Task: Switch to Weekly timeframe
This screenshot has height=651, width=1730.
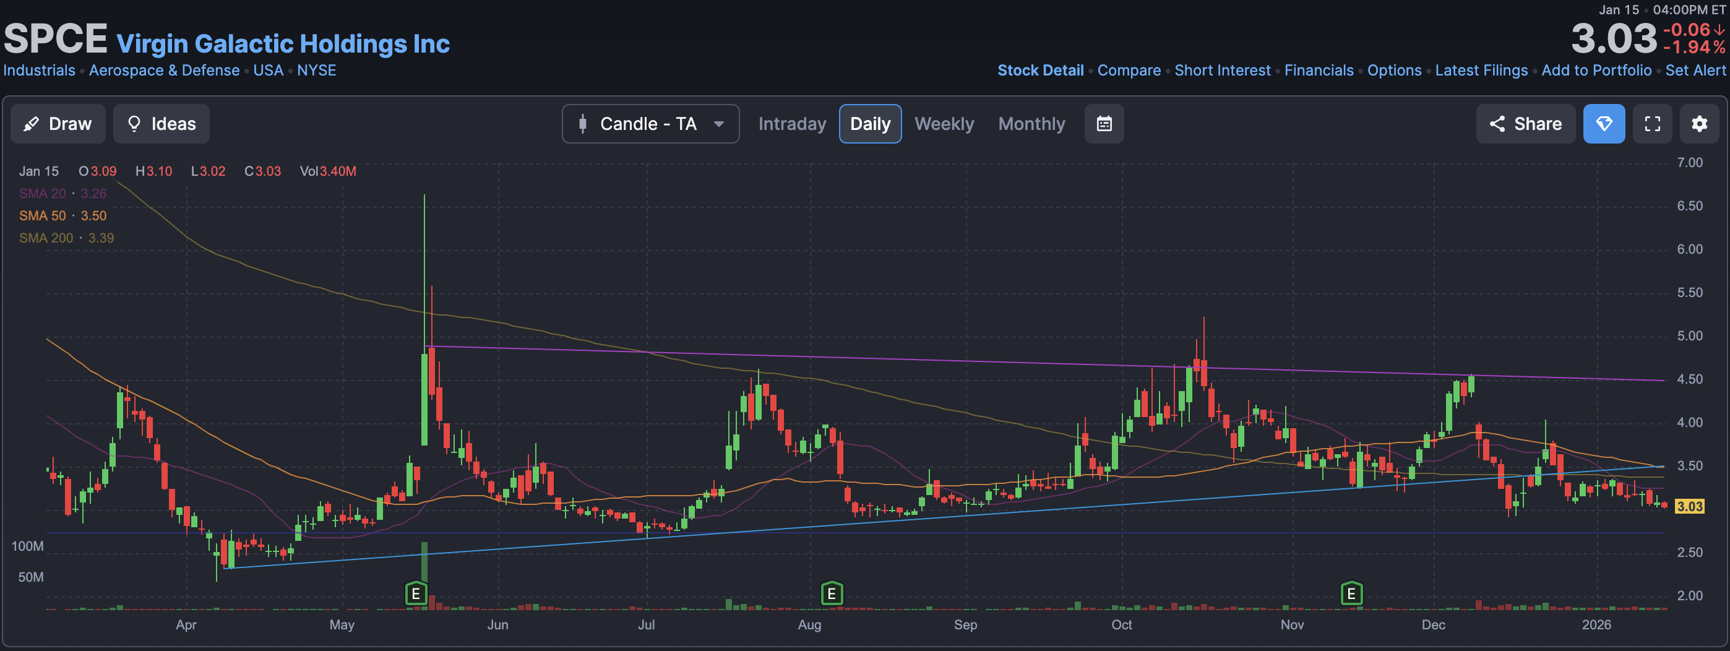Action: pos(944,124)
